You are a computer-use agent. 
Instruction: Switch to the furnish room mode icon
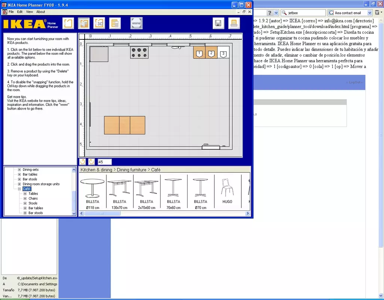84,23
